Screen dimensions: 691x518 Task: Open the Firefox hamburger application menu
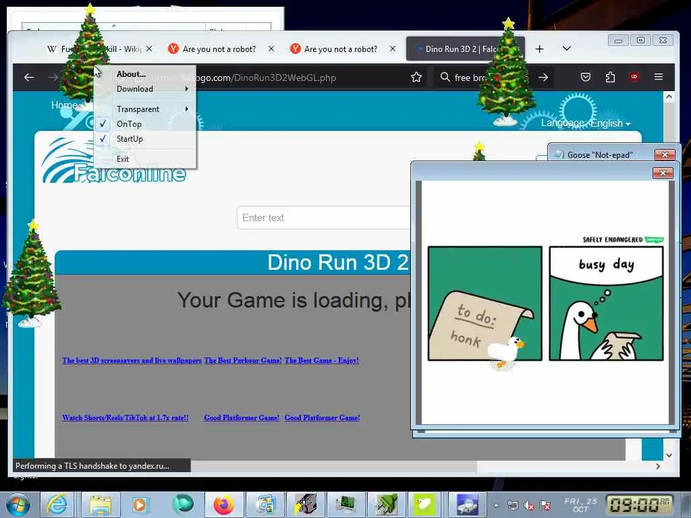(659, 77)
